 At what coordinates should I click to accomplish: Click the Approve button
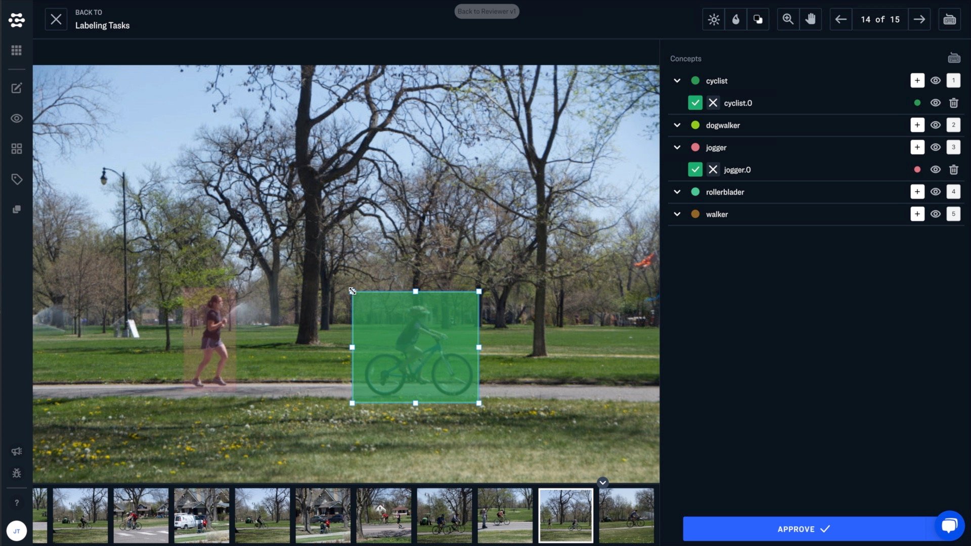pos(803,529)
